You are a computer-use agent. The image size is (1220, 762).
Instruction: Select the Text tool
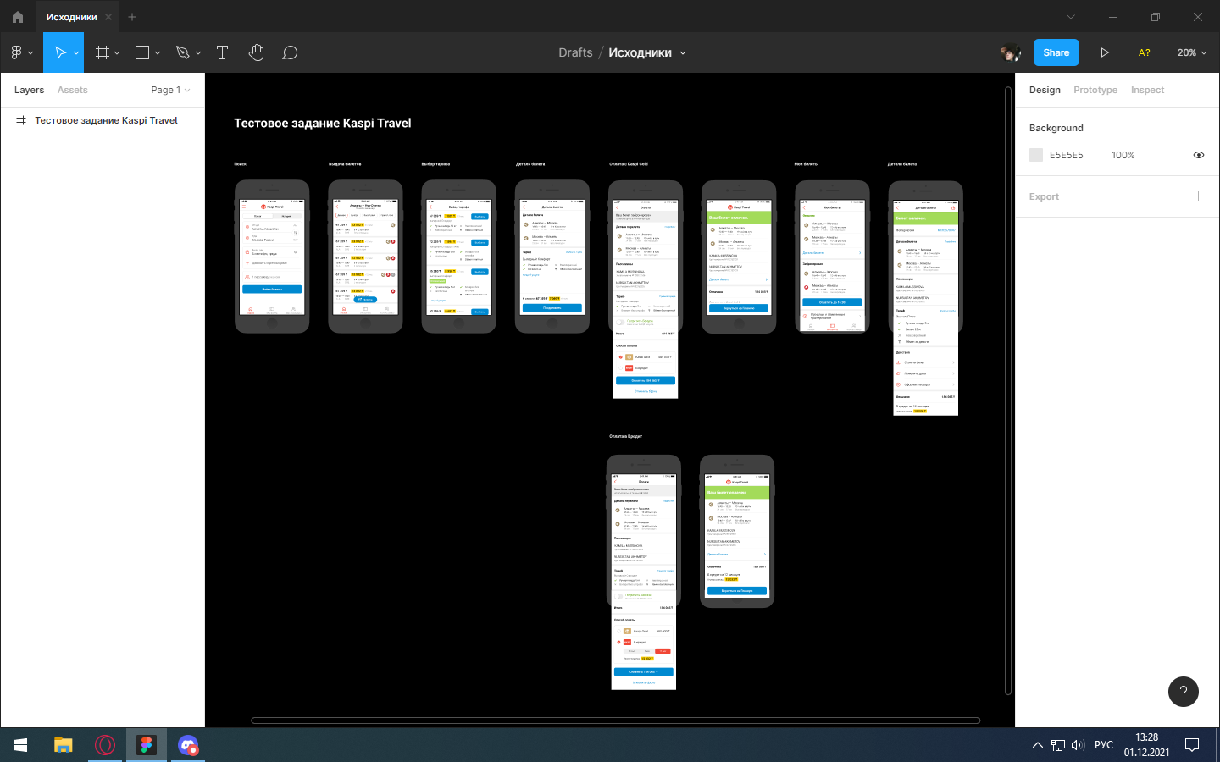[x=223, y=52]
